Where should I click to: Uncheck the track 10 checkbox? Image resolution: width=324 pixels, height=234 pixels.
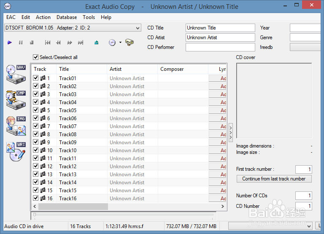coord(35,150)
